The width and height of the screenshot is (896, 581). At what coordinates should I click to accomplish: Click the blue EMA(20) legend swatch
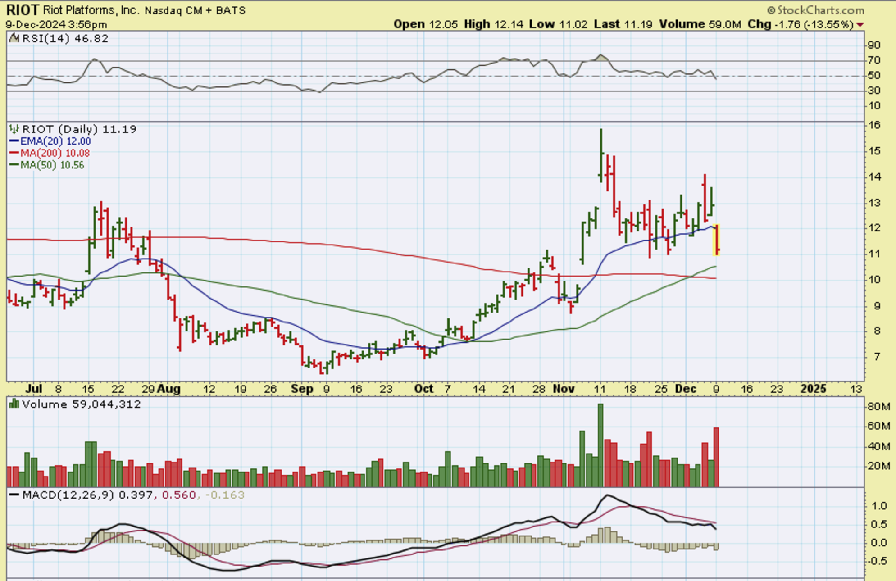14,141
